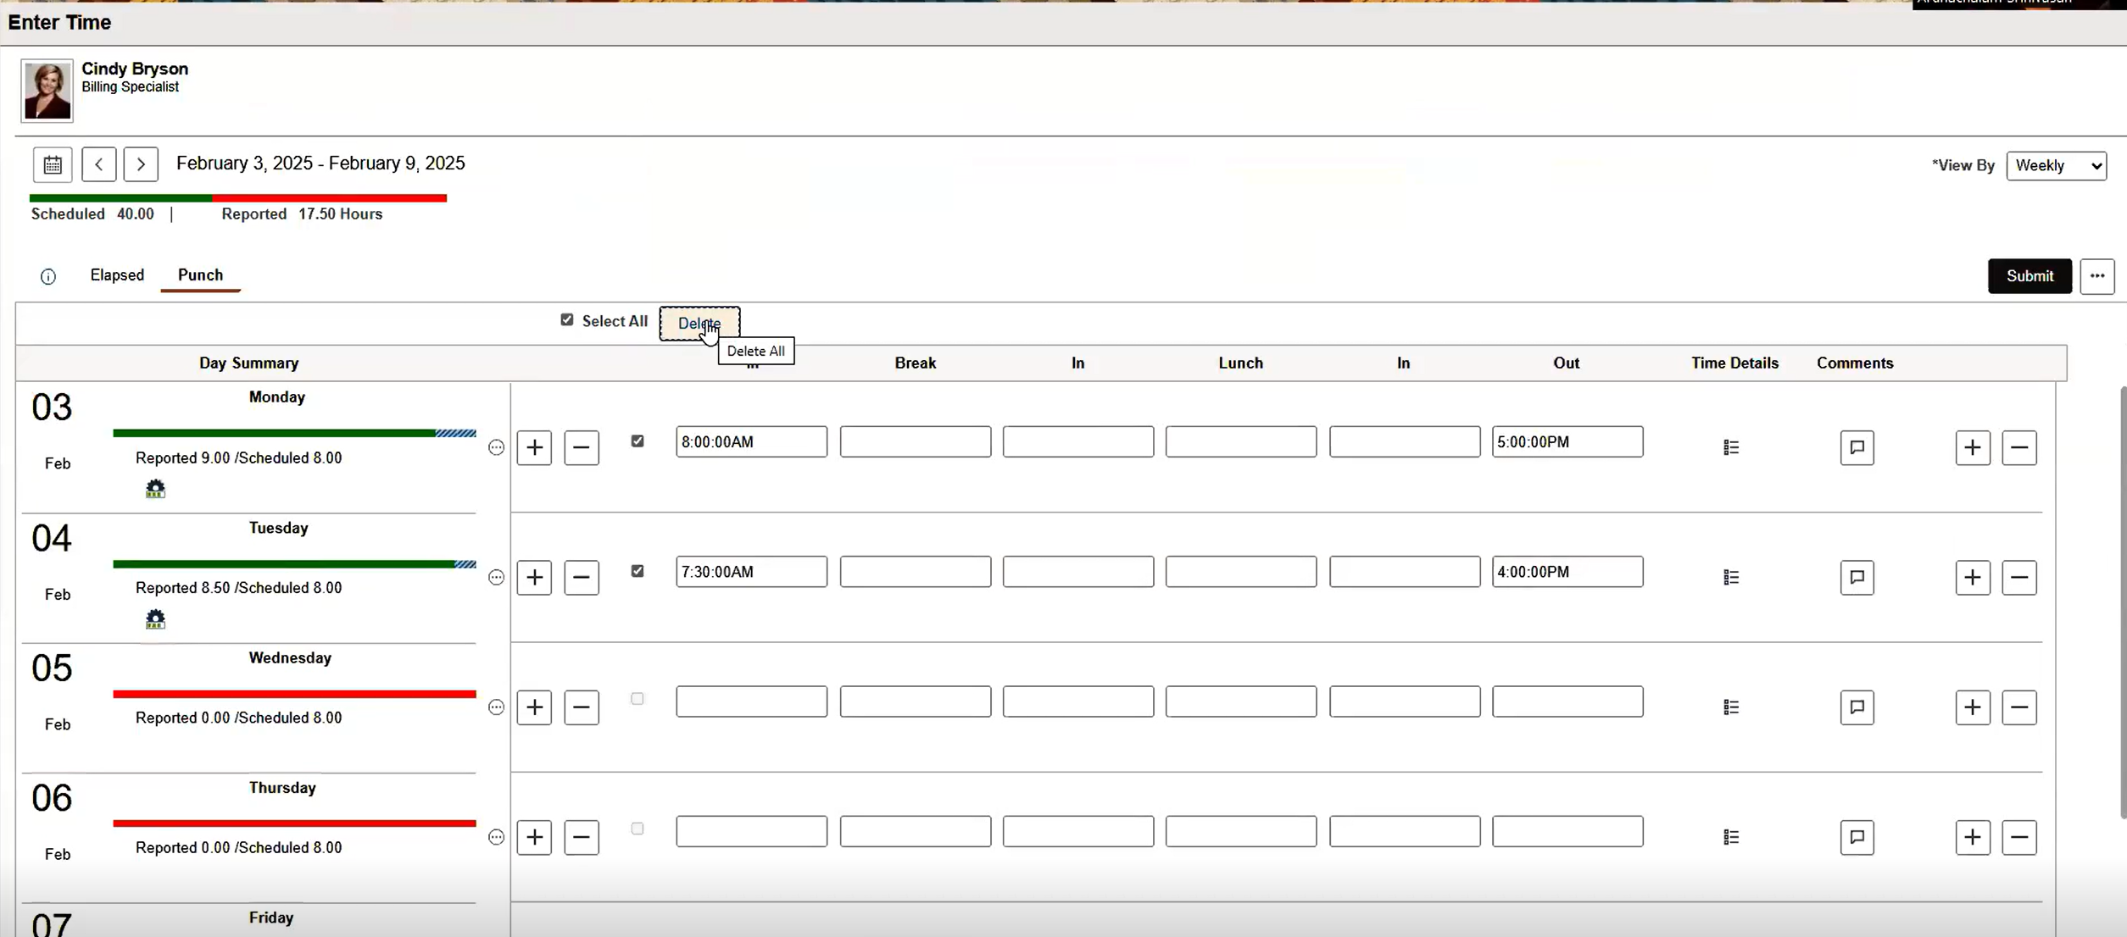This screenshot has width=2127, height=937.
Task: Uncheck Monday's row checkbox
Action: [x=638, y=441]
